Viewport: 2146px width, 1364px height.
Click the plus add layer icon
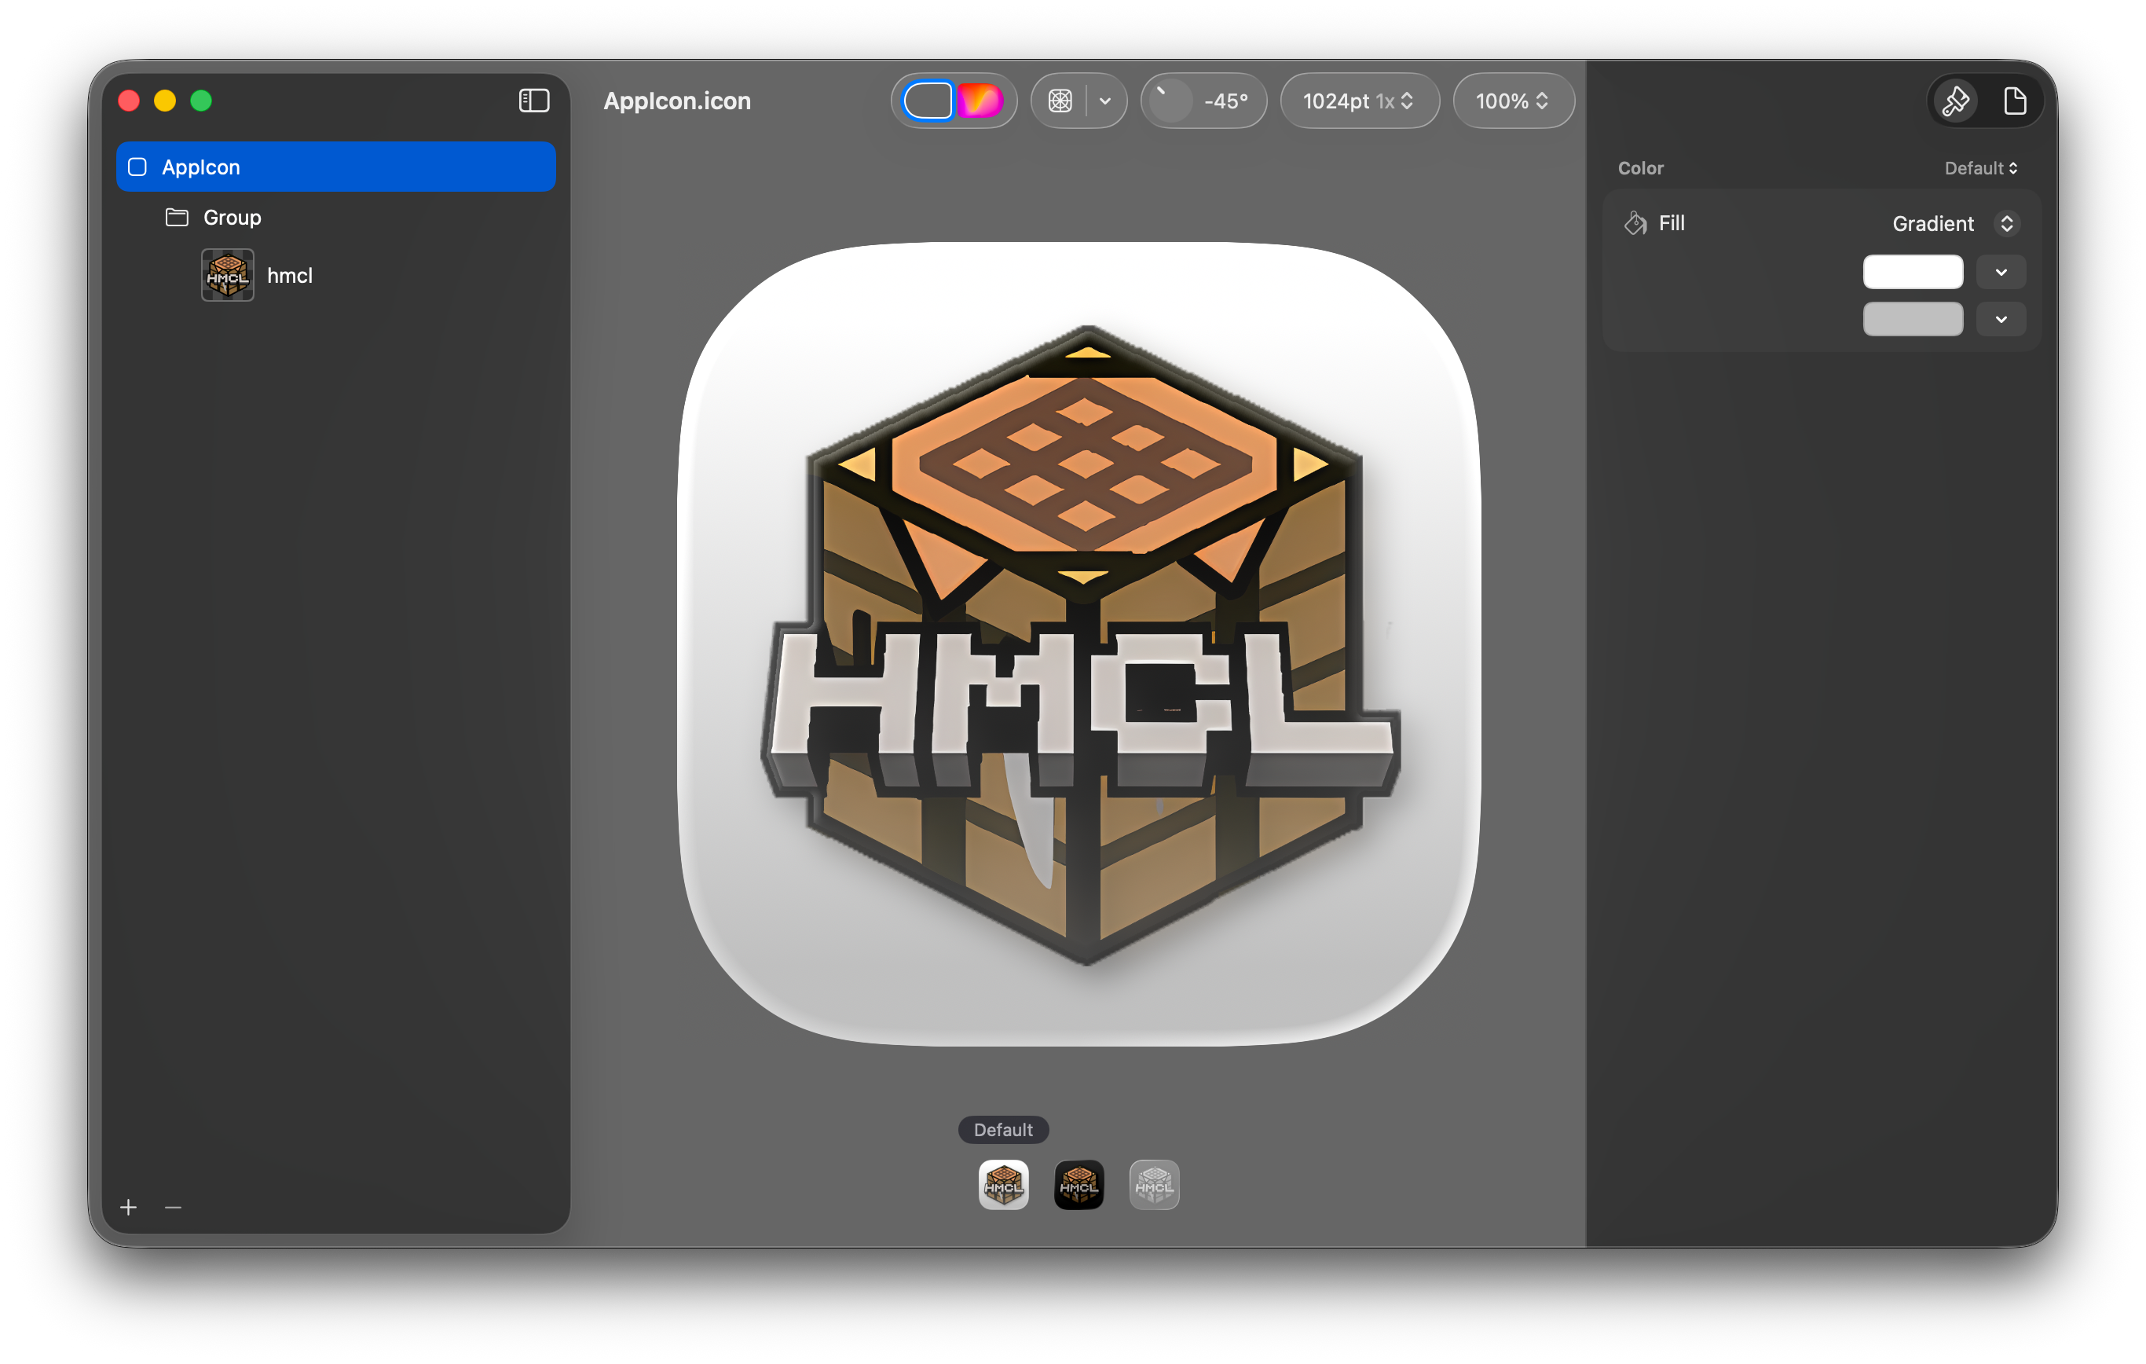(128, 1207)
